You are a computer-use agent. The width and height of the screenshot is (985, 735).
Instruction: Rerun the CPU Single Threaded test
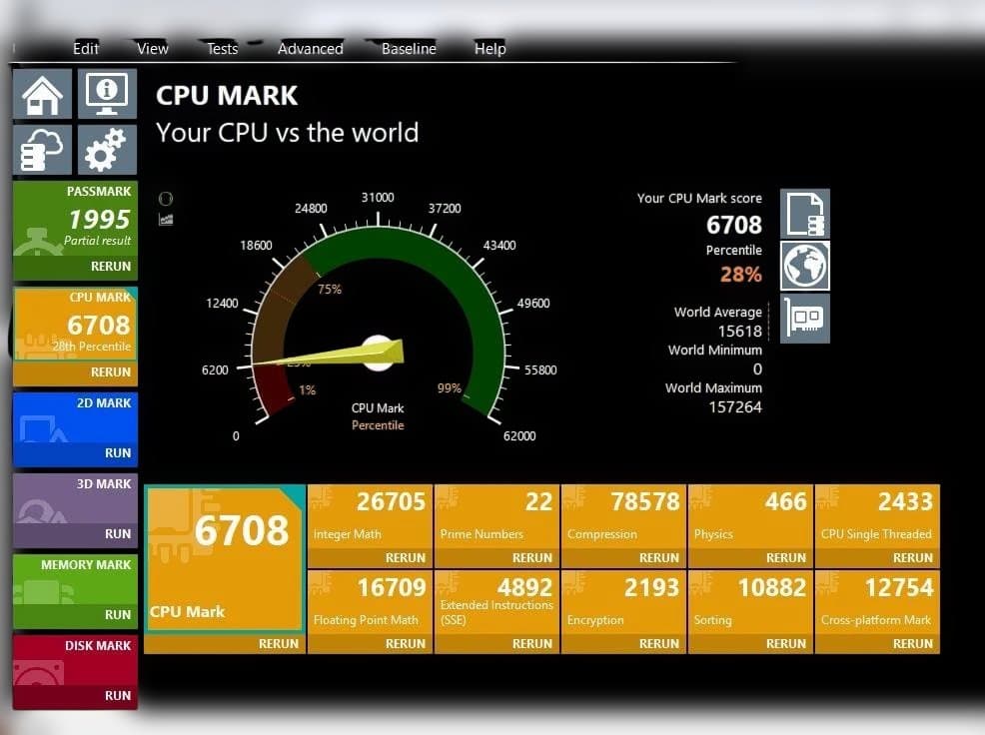(x=912, y=558)
